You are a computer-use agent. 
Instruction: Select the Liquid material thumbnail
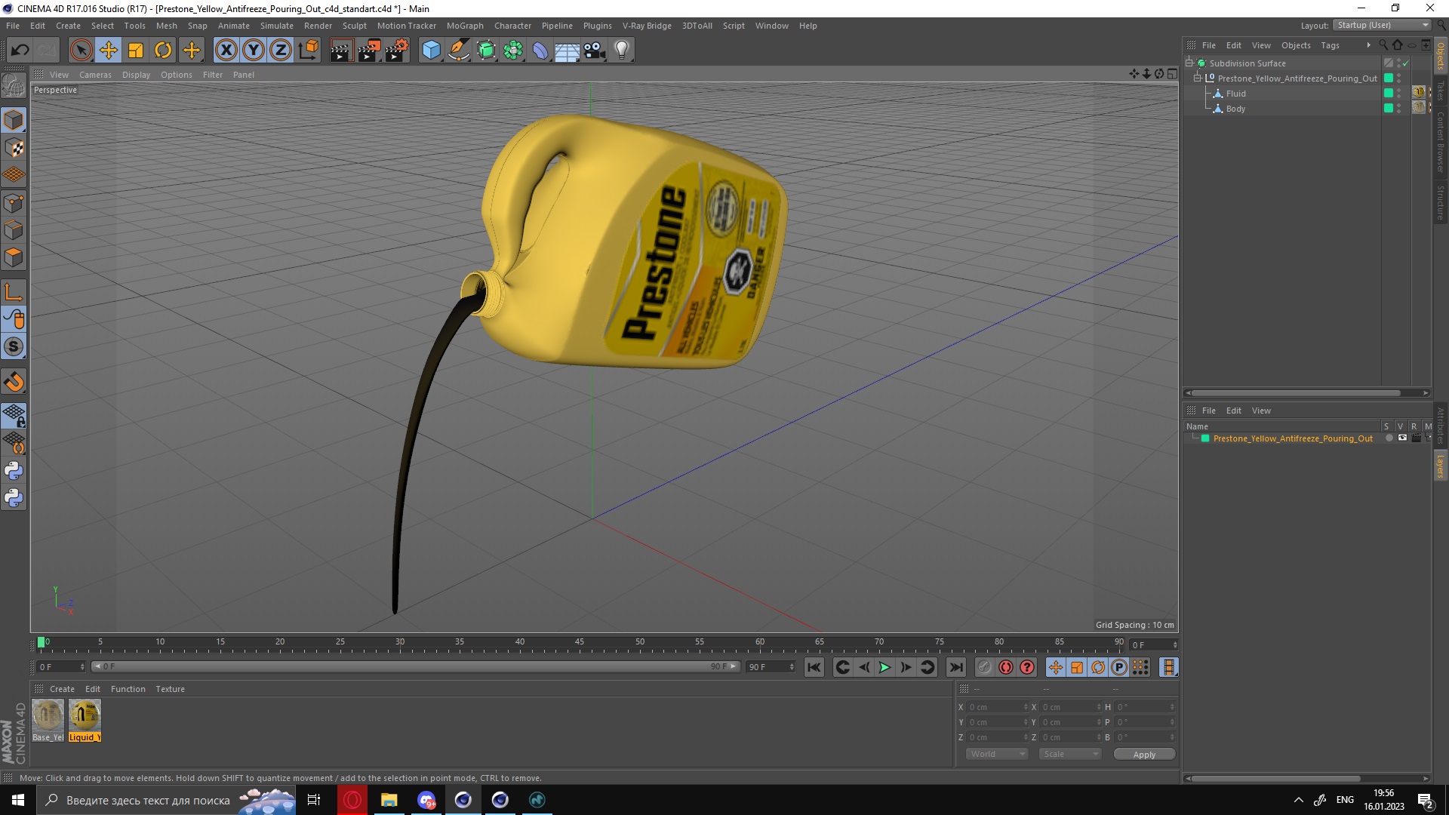click(x=85, y=715)
